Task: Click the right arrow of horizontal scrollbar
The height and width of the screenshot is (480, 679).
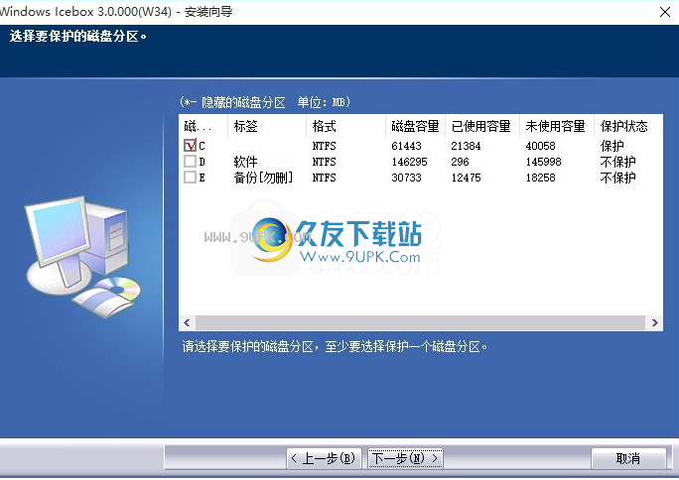Action: coord(654,322)
